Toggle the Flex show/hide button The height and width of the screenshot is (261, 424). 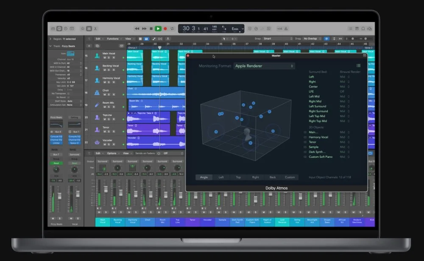160,39
